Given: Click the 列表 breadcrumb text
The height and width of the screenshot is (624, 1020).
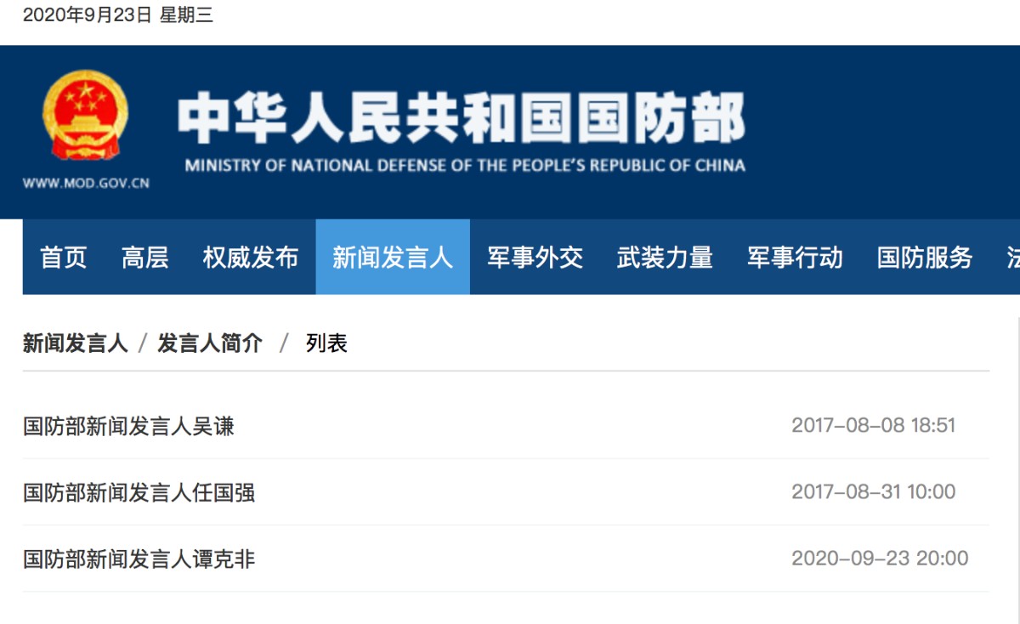Looking at the screenshot, I should click(327, 343).
